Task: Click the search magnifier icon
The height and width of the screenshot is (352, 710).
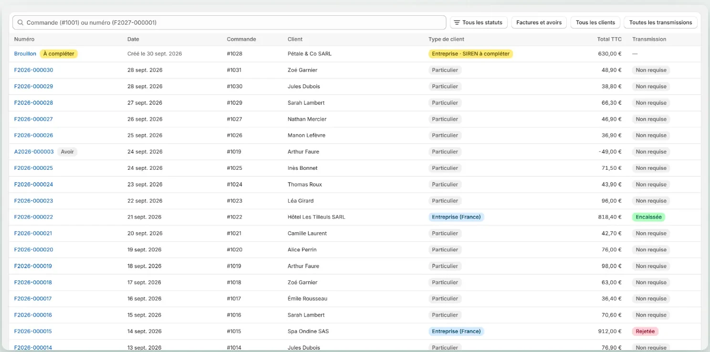Action: click(x=21, y=22)
